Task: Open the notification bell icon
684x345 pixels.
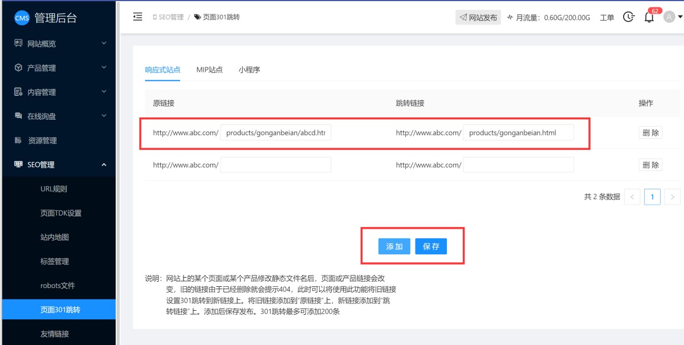Action: coord(649,17)
